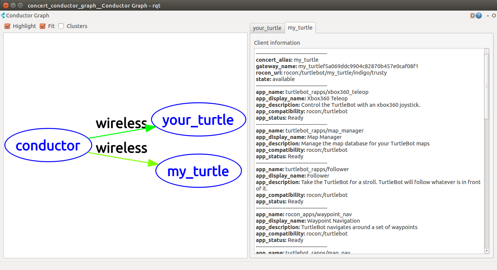Disable the Fit checkbox

coord(42,26)
